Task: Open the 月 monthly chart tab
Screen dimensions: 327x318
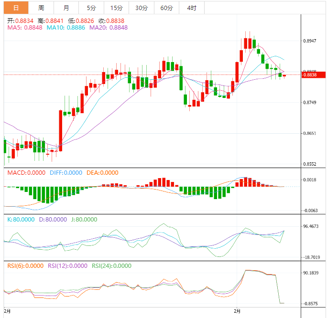Action: pyautogui.click(x=66, y=8)
